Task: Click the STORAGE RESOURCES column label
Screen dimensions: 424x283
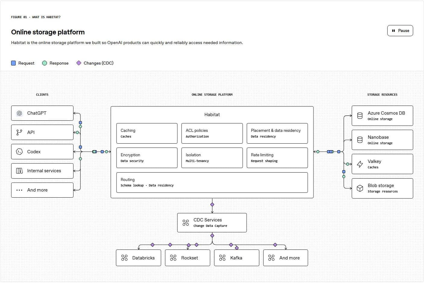Action: click(382, 95)
